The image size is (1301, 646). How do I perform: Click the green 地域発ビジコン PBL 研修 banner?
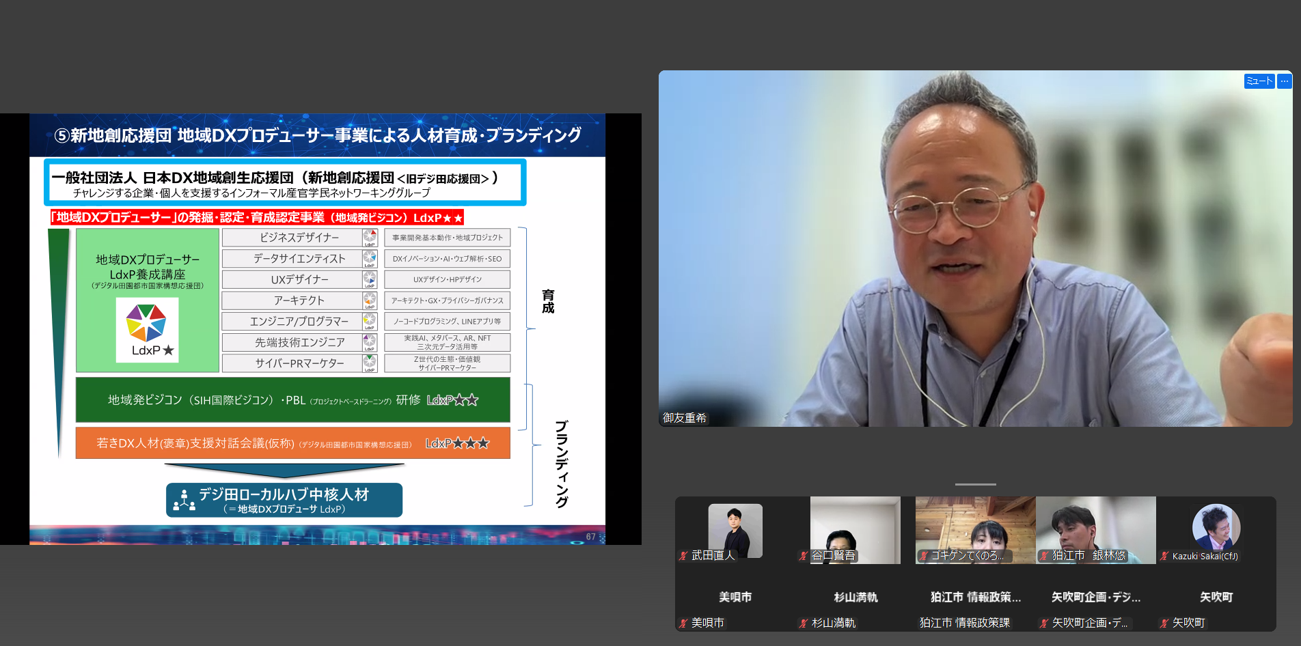point(293,399)
